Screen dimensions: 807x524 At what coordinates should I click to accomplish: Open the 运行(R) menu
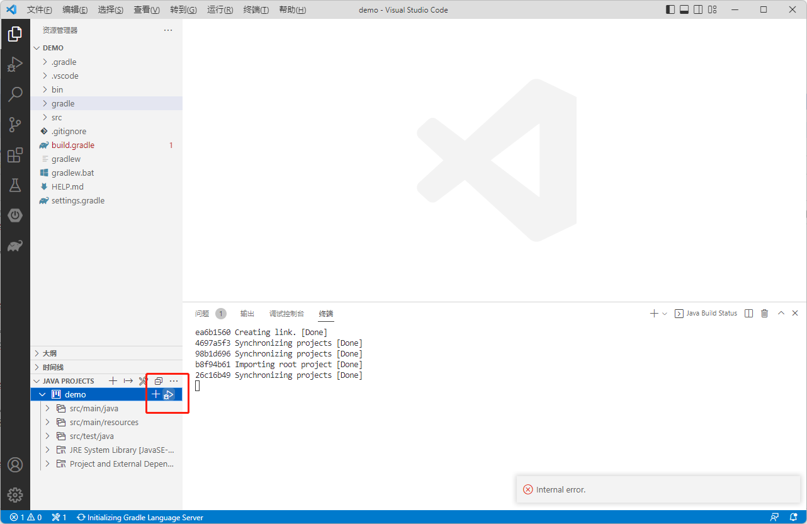click(220, 9)
